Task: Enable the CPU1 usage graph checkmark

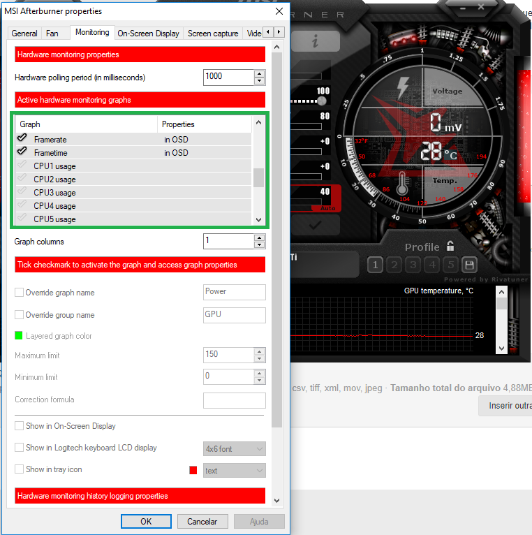Action: 22,166
